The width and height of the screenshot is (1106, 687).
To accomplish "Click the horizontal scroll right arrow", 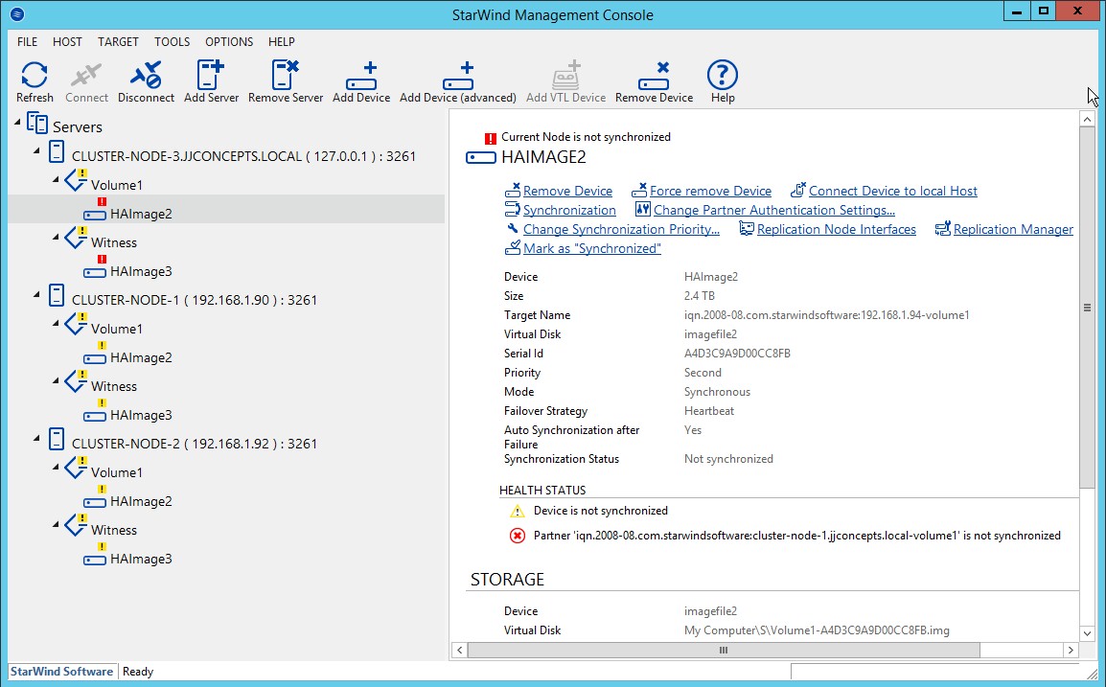I will 1071,650.
